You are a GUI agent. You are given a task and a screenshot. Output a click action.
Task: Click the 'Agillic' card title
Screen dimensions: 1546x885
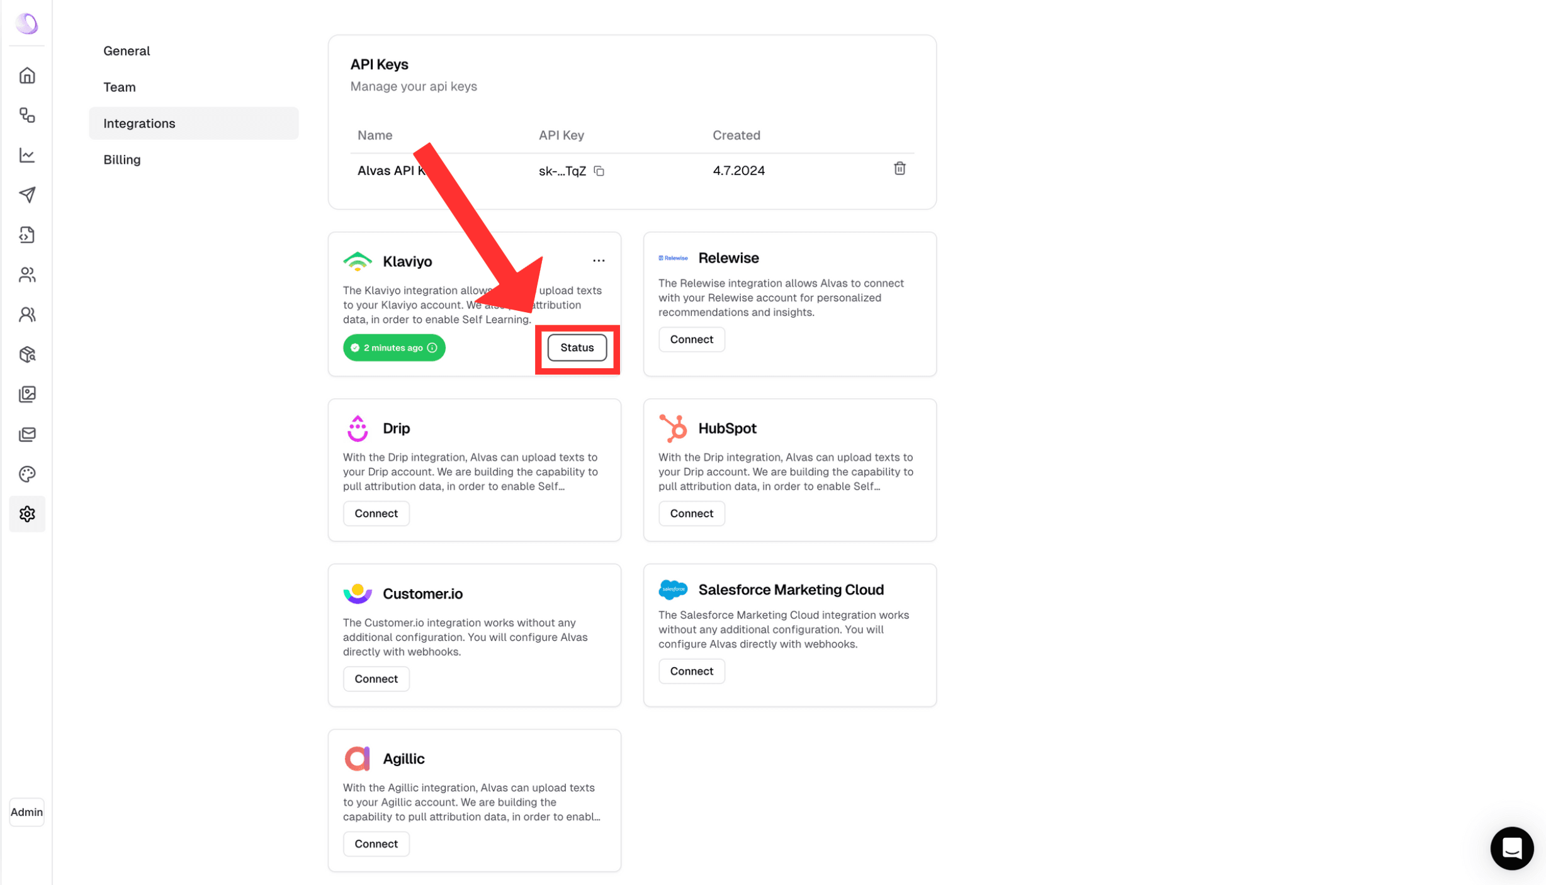click(403, 758)
